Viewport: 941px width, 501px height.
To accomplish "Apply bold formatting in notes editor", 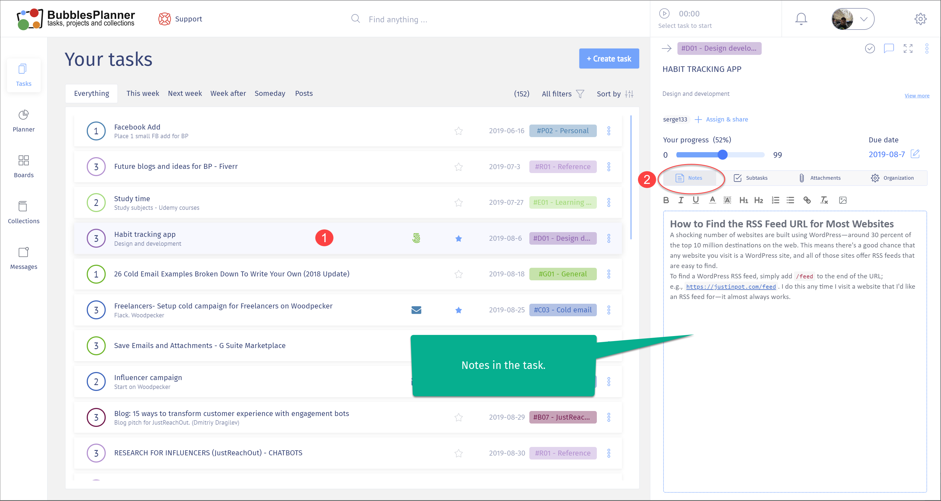I will tap(666, 200).
